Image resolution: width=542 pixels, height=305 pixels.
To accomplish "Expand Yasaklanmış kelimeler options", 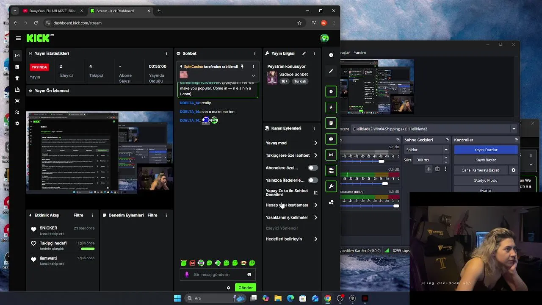I will [x=315, y=217].
